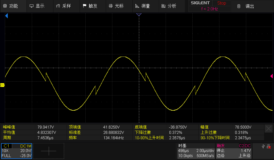Image resolution: width=274 pixels, height=160 pixels.
Task: Open the 分析 (Analysis) menu
Action: click(172, 6)
